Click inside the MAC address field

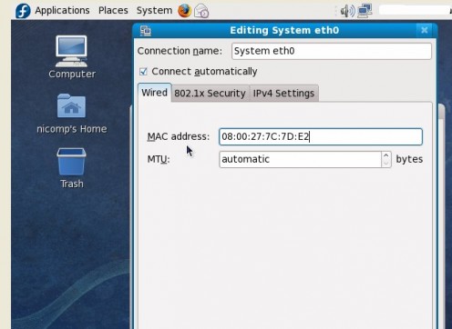pyautogui.click(x=321, y=136)
